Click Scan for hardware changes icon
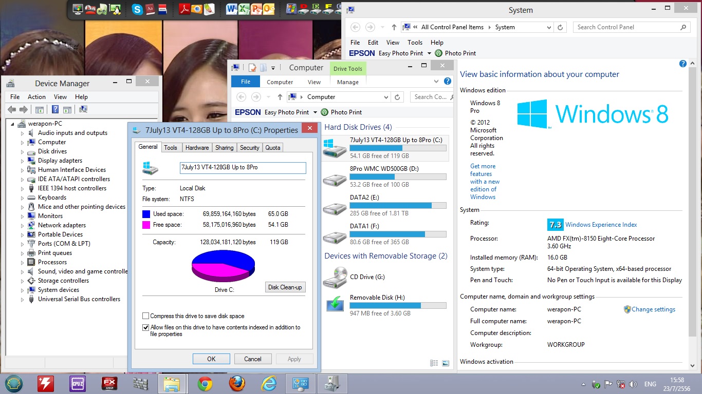The height and width of the screenshot is (394, 702). tap(83, 109)
